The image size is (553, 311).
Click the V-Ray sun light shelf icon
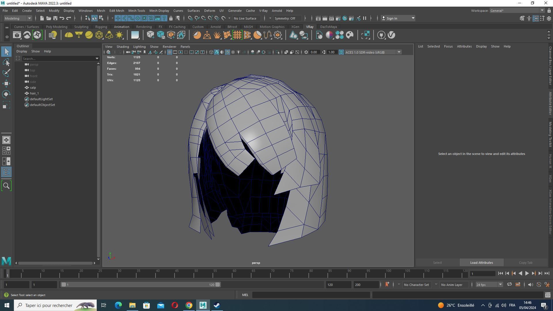119,35
